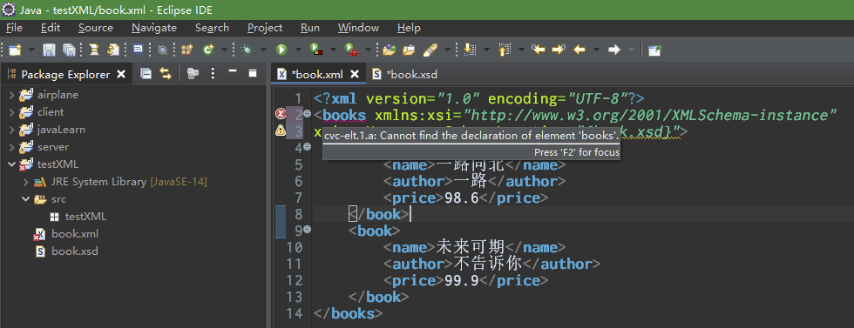854x328 pixels.
Task: Click Collapse All in Package Explorer
Action: click(146, 73)
